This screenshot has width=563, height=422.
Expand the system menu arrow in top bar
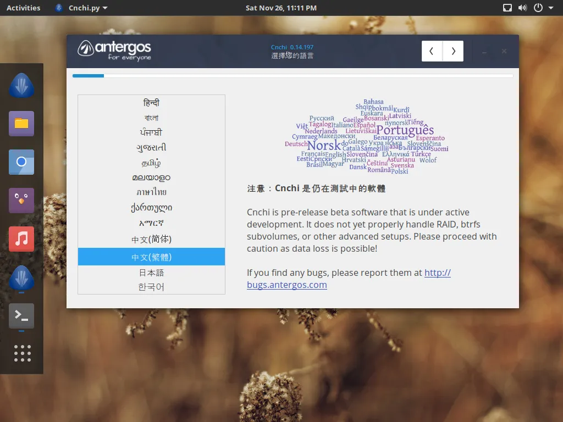pos(551,8)
